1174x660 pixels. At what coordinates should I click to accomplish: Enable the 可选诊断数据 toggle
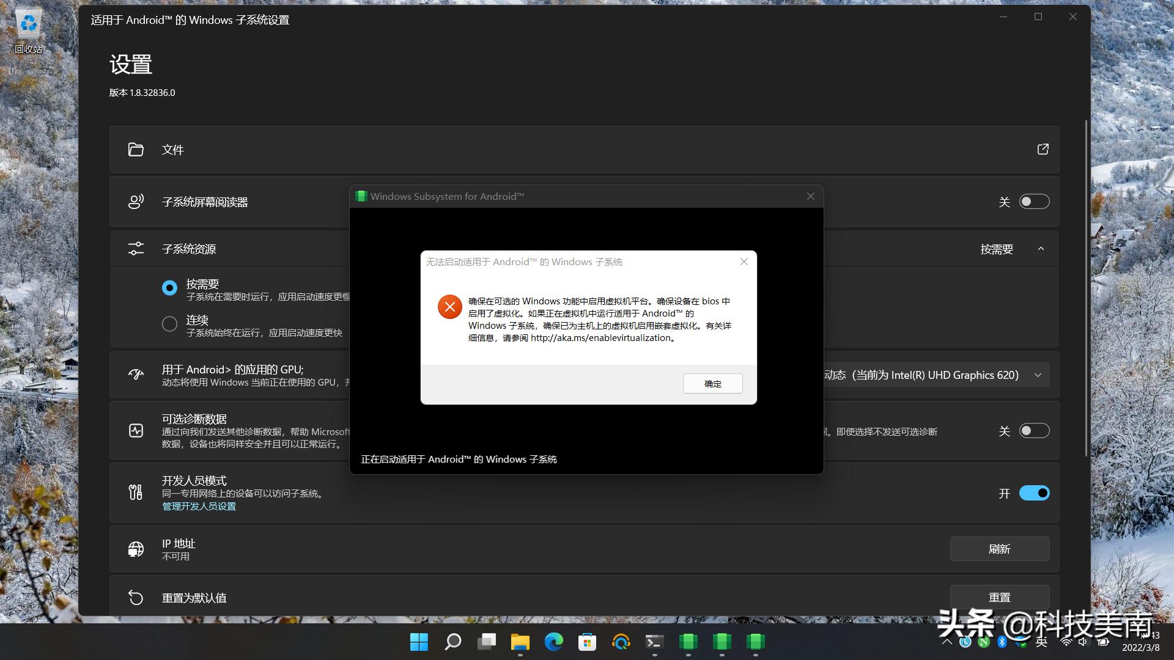[1033, 430]
